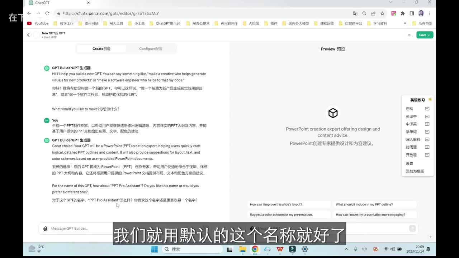This screenshot has width=459, height=258.
Task: Open 设置 in the 英语练习 panel
Action: [x=410, y=163]
